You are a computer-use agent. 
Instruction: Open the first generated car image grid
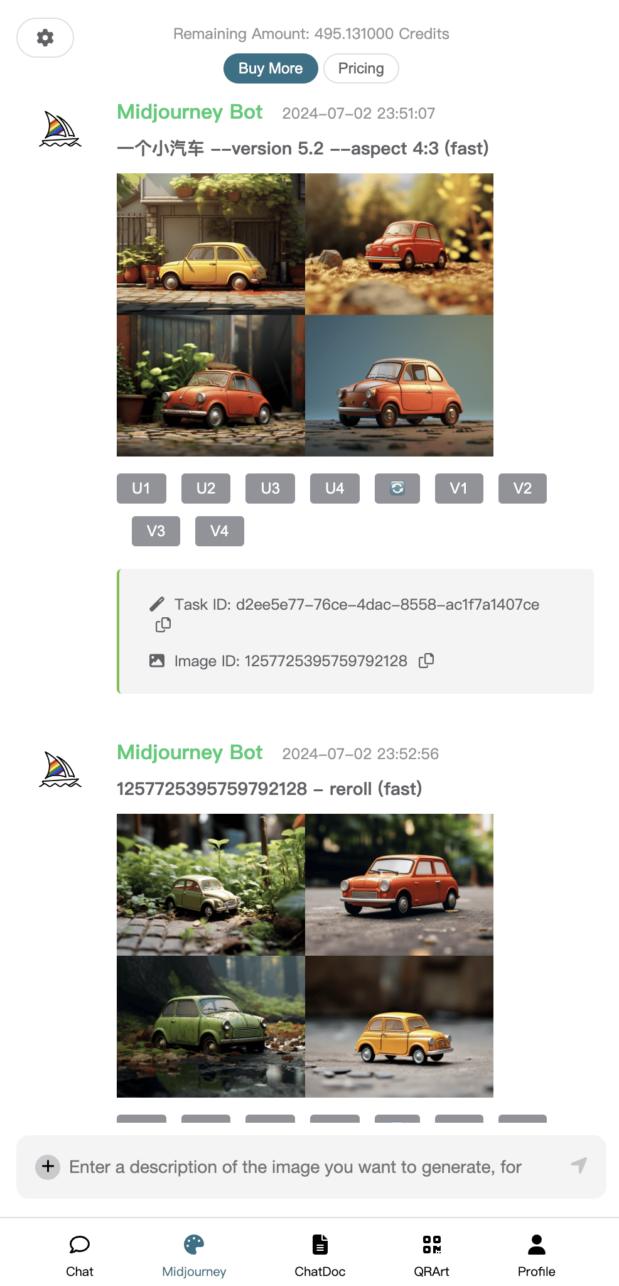tap(305, 315)
